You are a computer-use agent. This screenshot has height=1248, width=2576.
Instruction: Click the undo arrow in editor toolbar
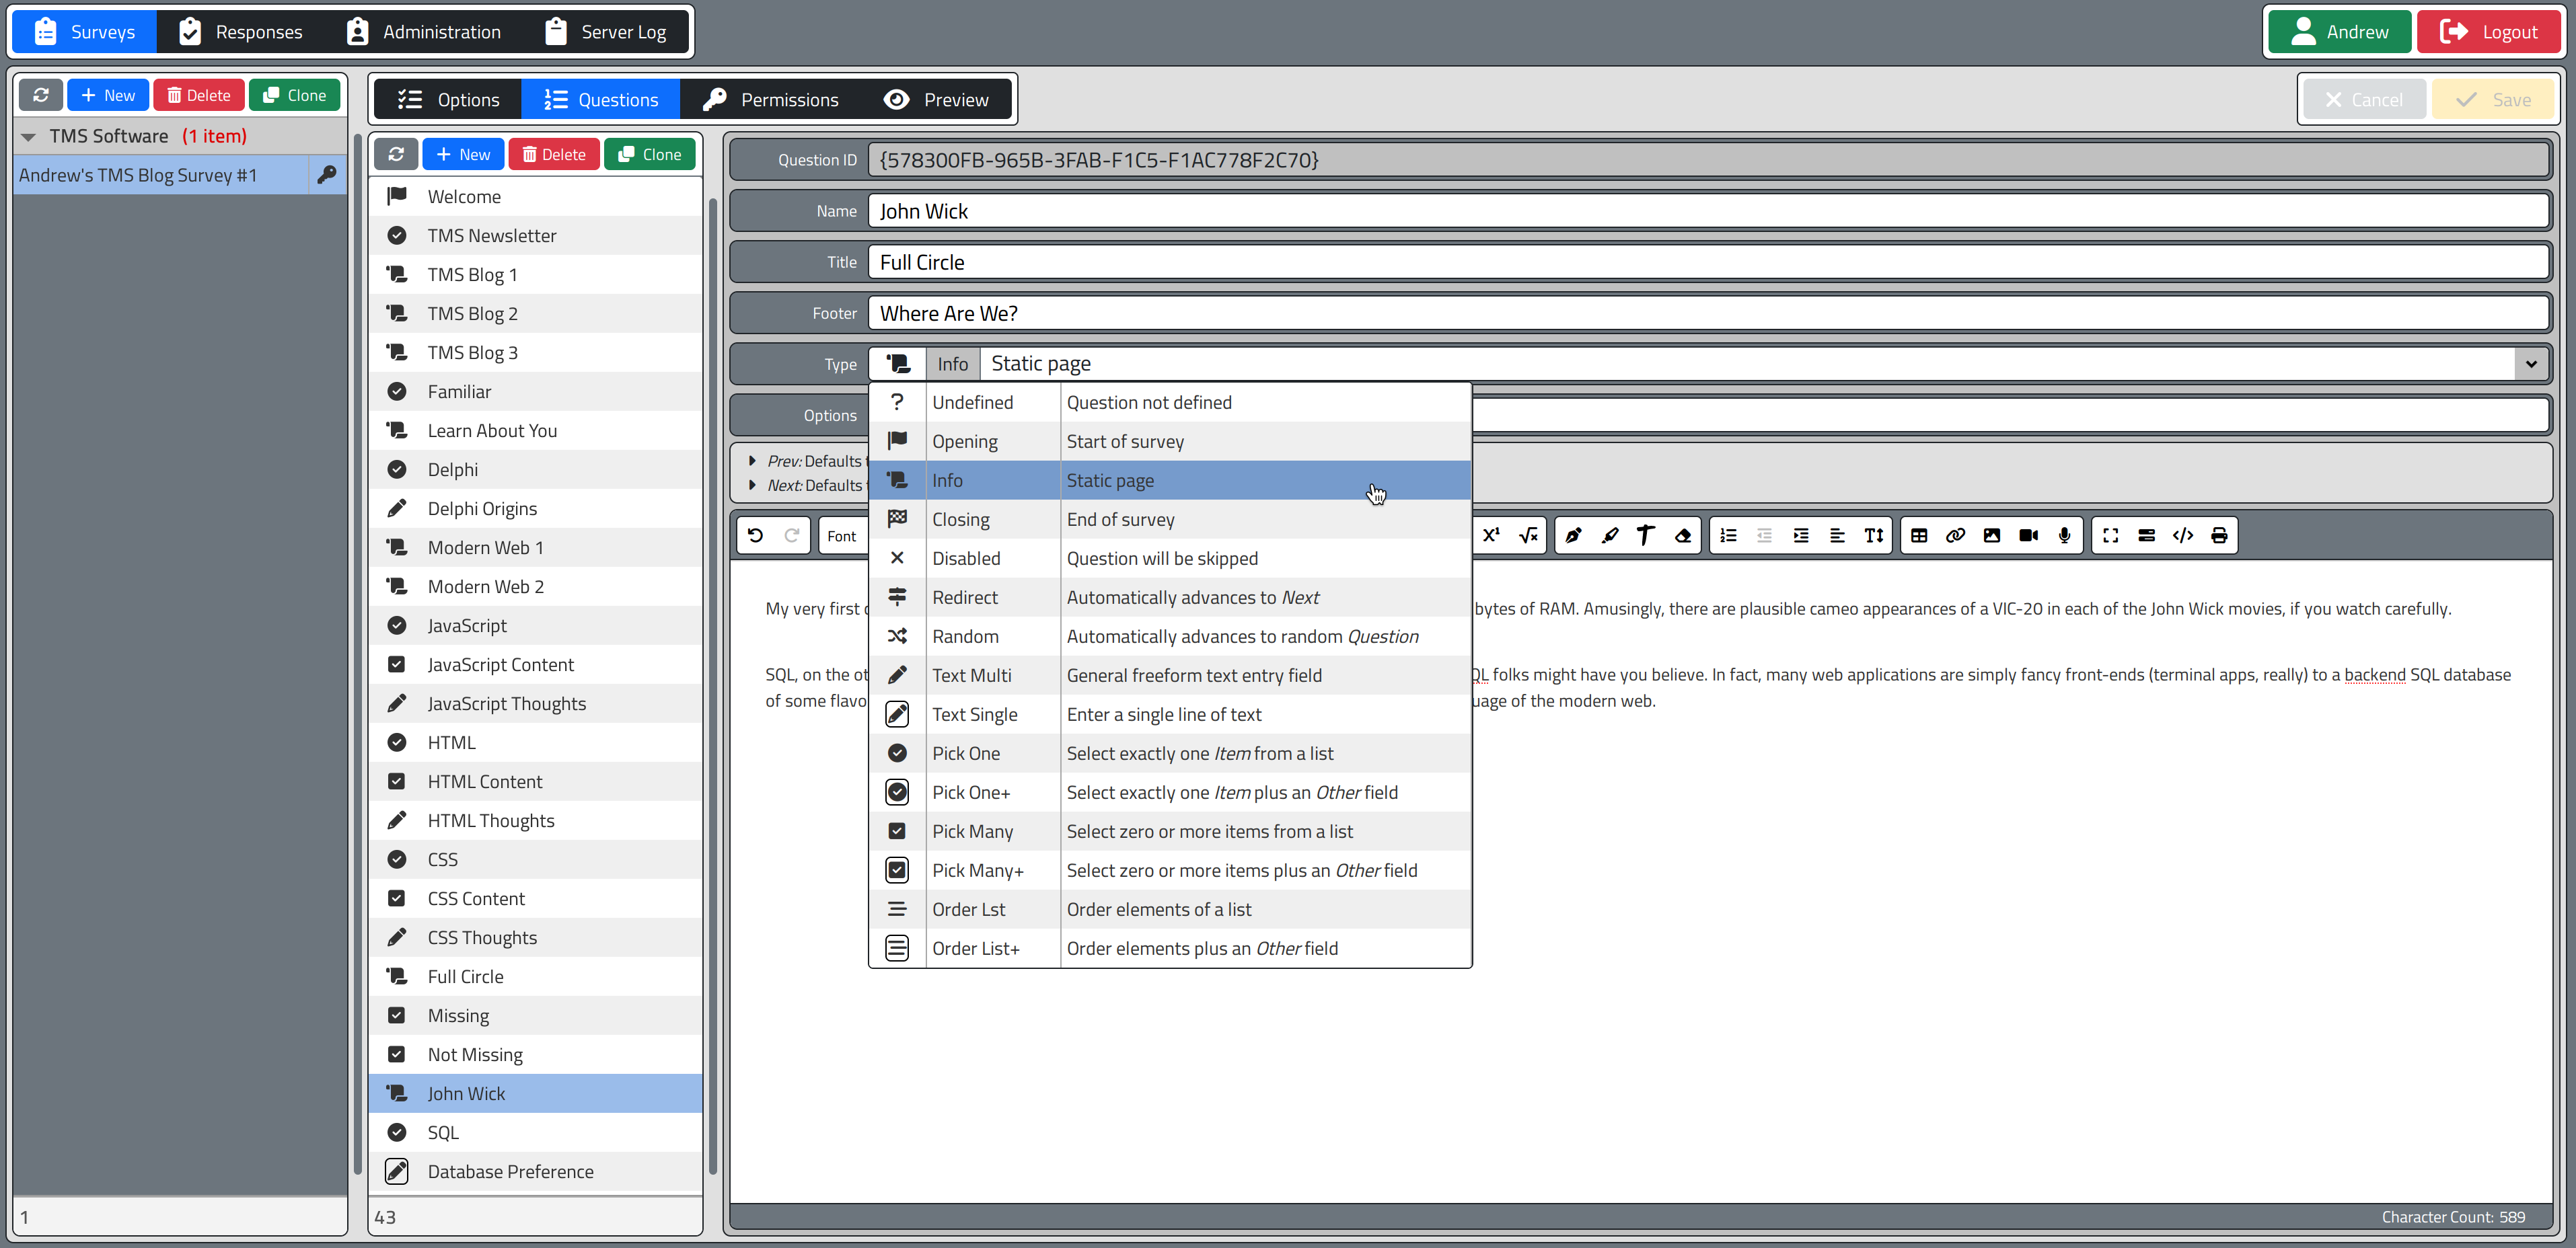pyautogui.click(x=755, y=535)
